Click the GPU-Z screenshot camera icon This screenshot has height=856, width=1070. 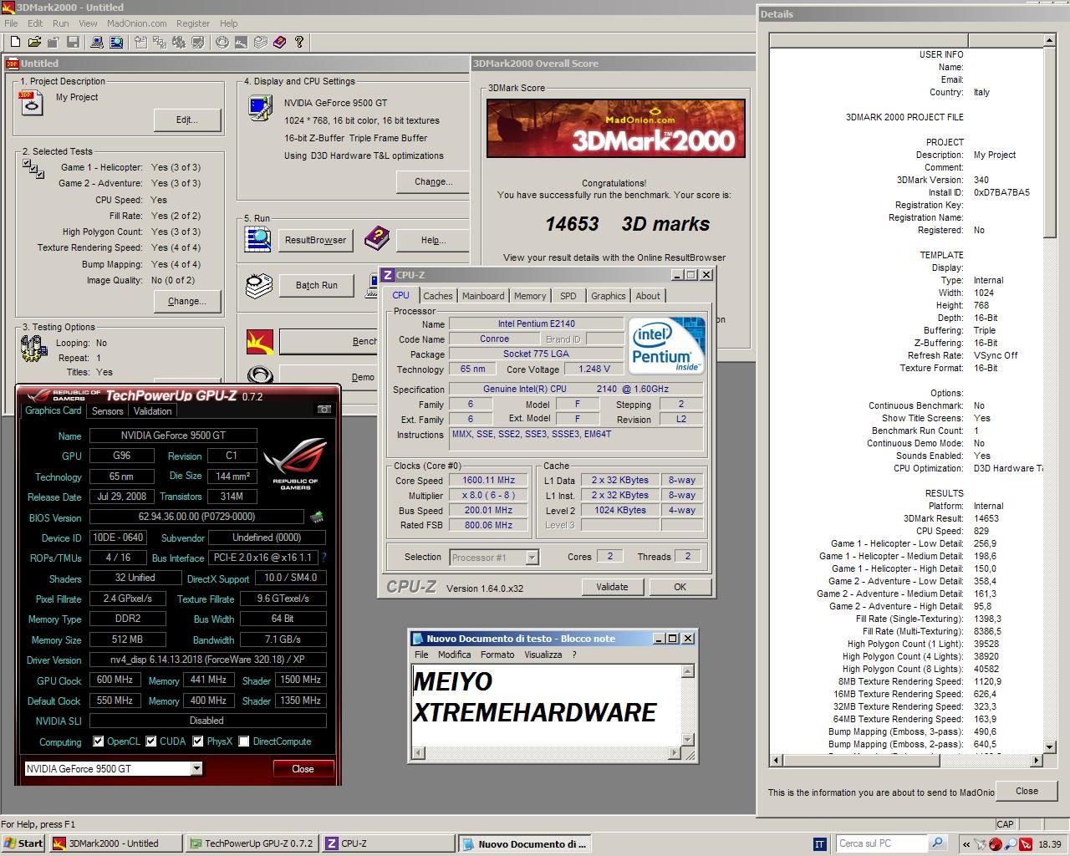pos(324,409)
